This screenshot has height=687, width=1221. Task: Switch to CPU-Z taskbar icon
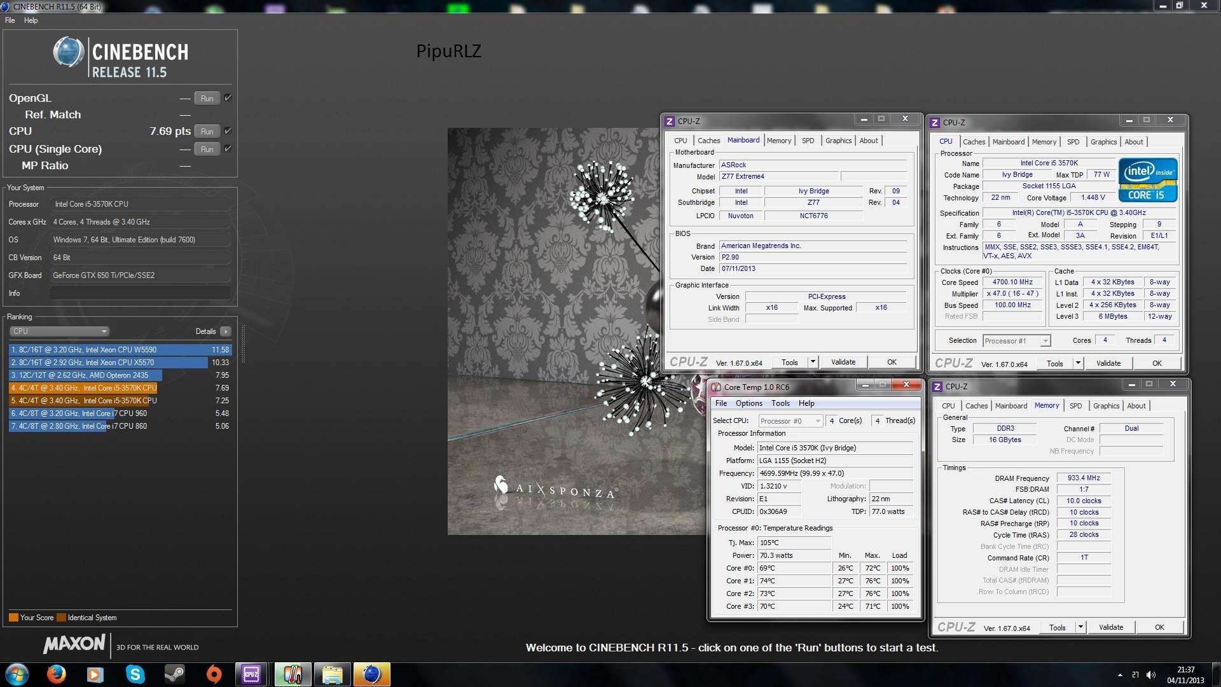252,674
